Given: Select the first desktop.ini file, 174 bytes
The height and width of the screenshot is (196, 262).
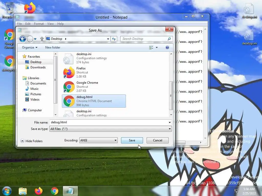Looking at the screenshot, I should pos(94,58).
